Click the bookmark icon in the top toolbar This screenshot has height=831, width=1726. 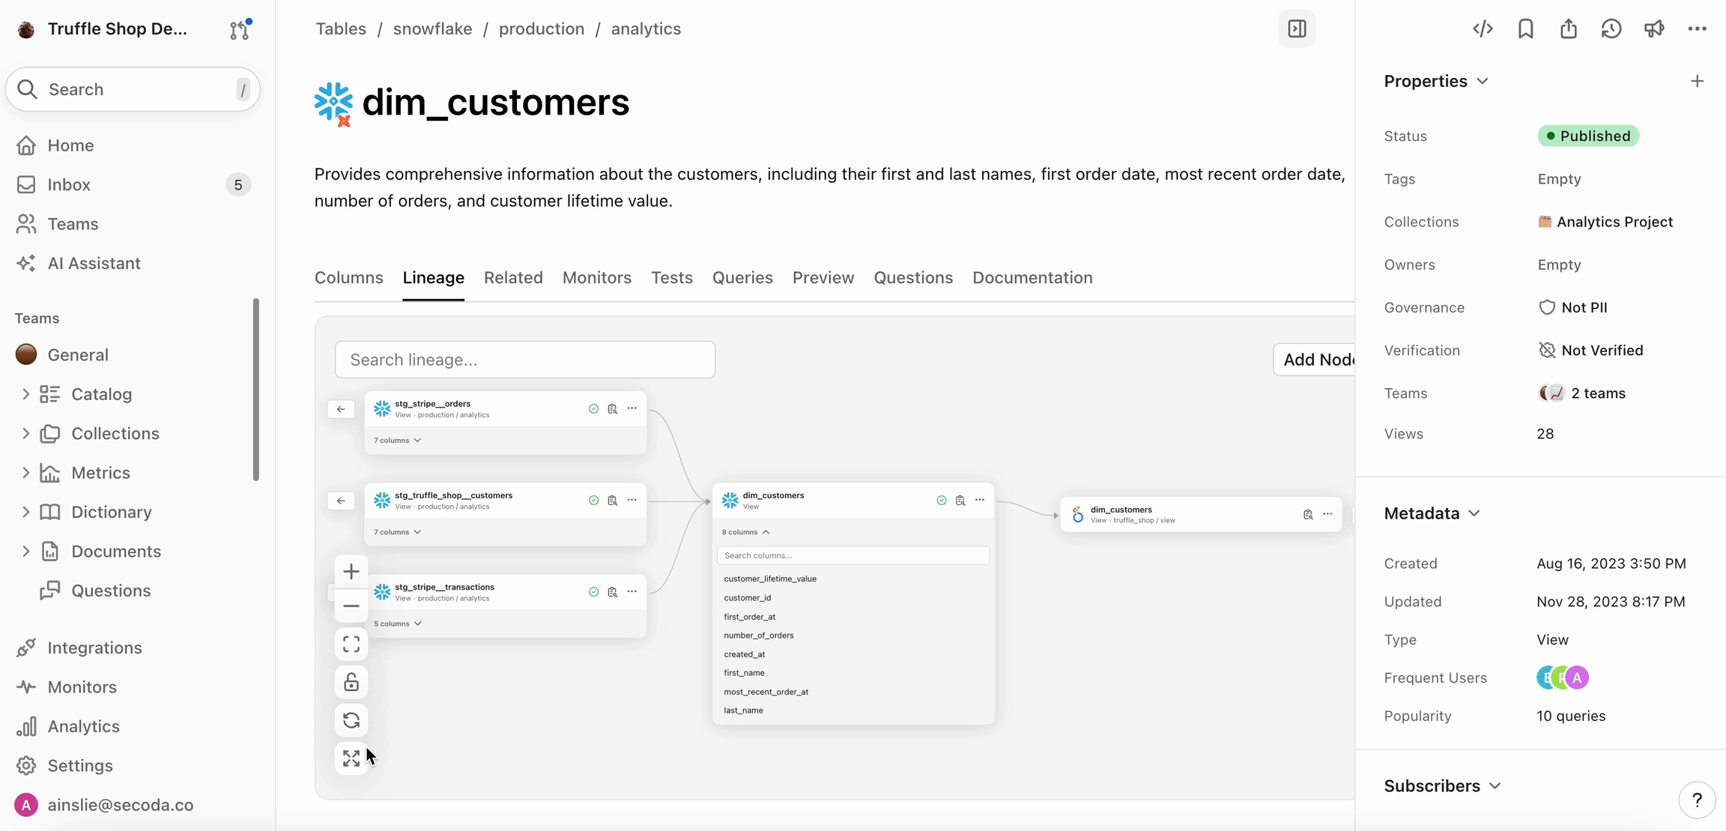pos(1525,28)
